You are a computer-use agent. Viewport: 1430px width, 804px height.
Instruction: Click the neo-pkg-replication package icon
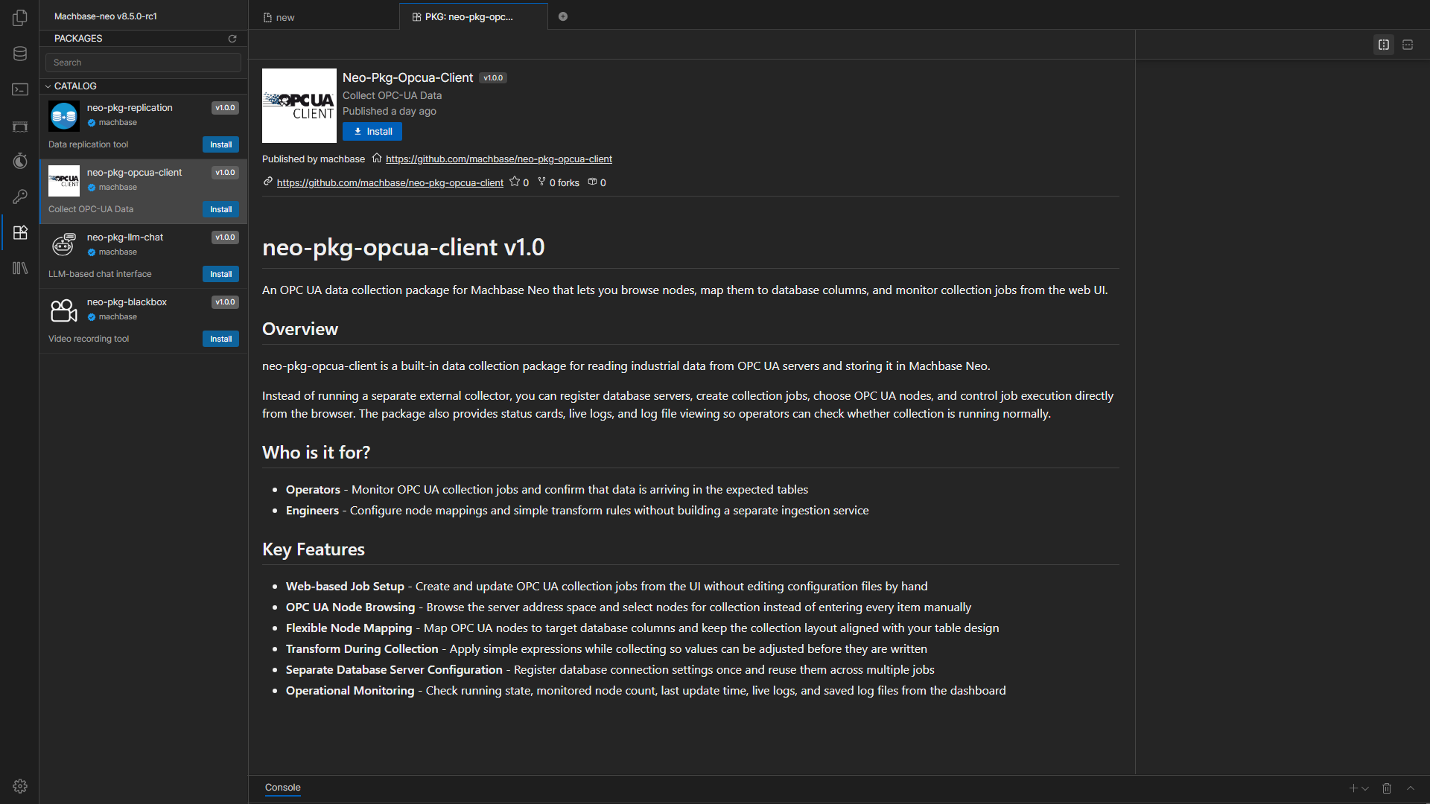click(x=64, y=116)
